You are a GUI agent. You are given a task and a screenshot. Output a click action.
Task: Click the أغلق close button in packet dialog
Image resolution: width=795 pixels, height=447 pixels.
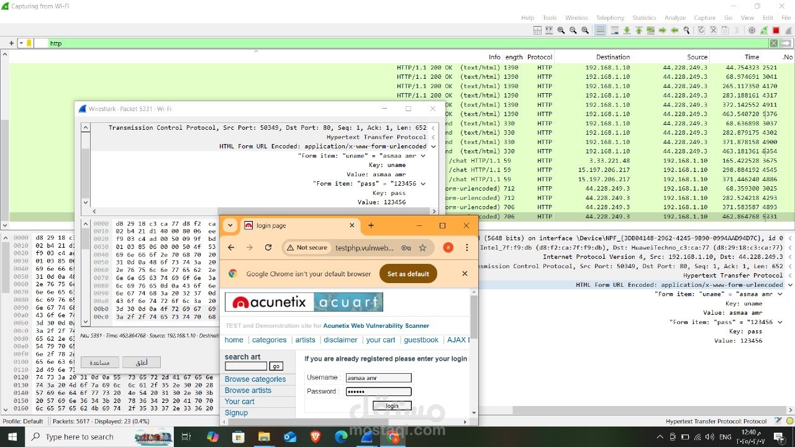pos(142,362)
